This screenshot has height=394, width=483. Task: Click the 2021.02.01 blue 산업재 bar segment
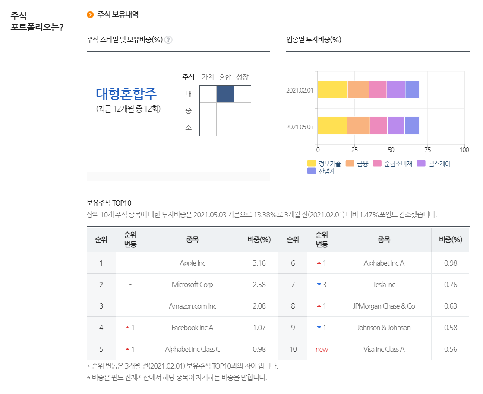click(x=412, y=90)
